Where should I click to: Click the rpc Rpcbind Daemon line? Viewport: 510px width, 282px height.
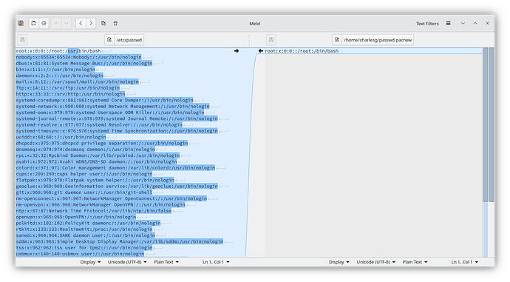(x=98, y=155)
